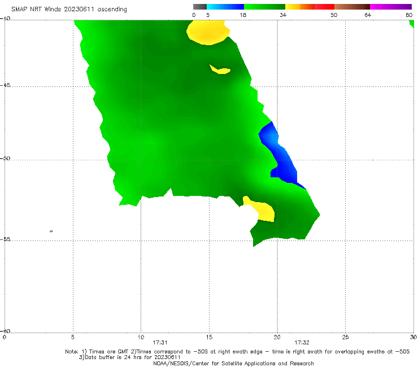Screen dimensions: 418x367
Task: Click the color bar label "50"
Action: (334, 15)
